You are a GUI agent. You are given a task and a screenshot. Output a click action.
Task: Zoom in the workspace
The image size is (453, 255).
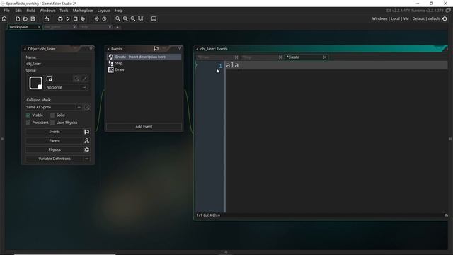coord(133,19)
